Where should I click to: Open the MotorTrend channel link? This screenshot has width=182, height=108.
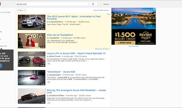[55, 56]
